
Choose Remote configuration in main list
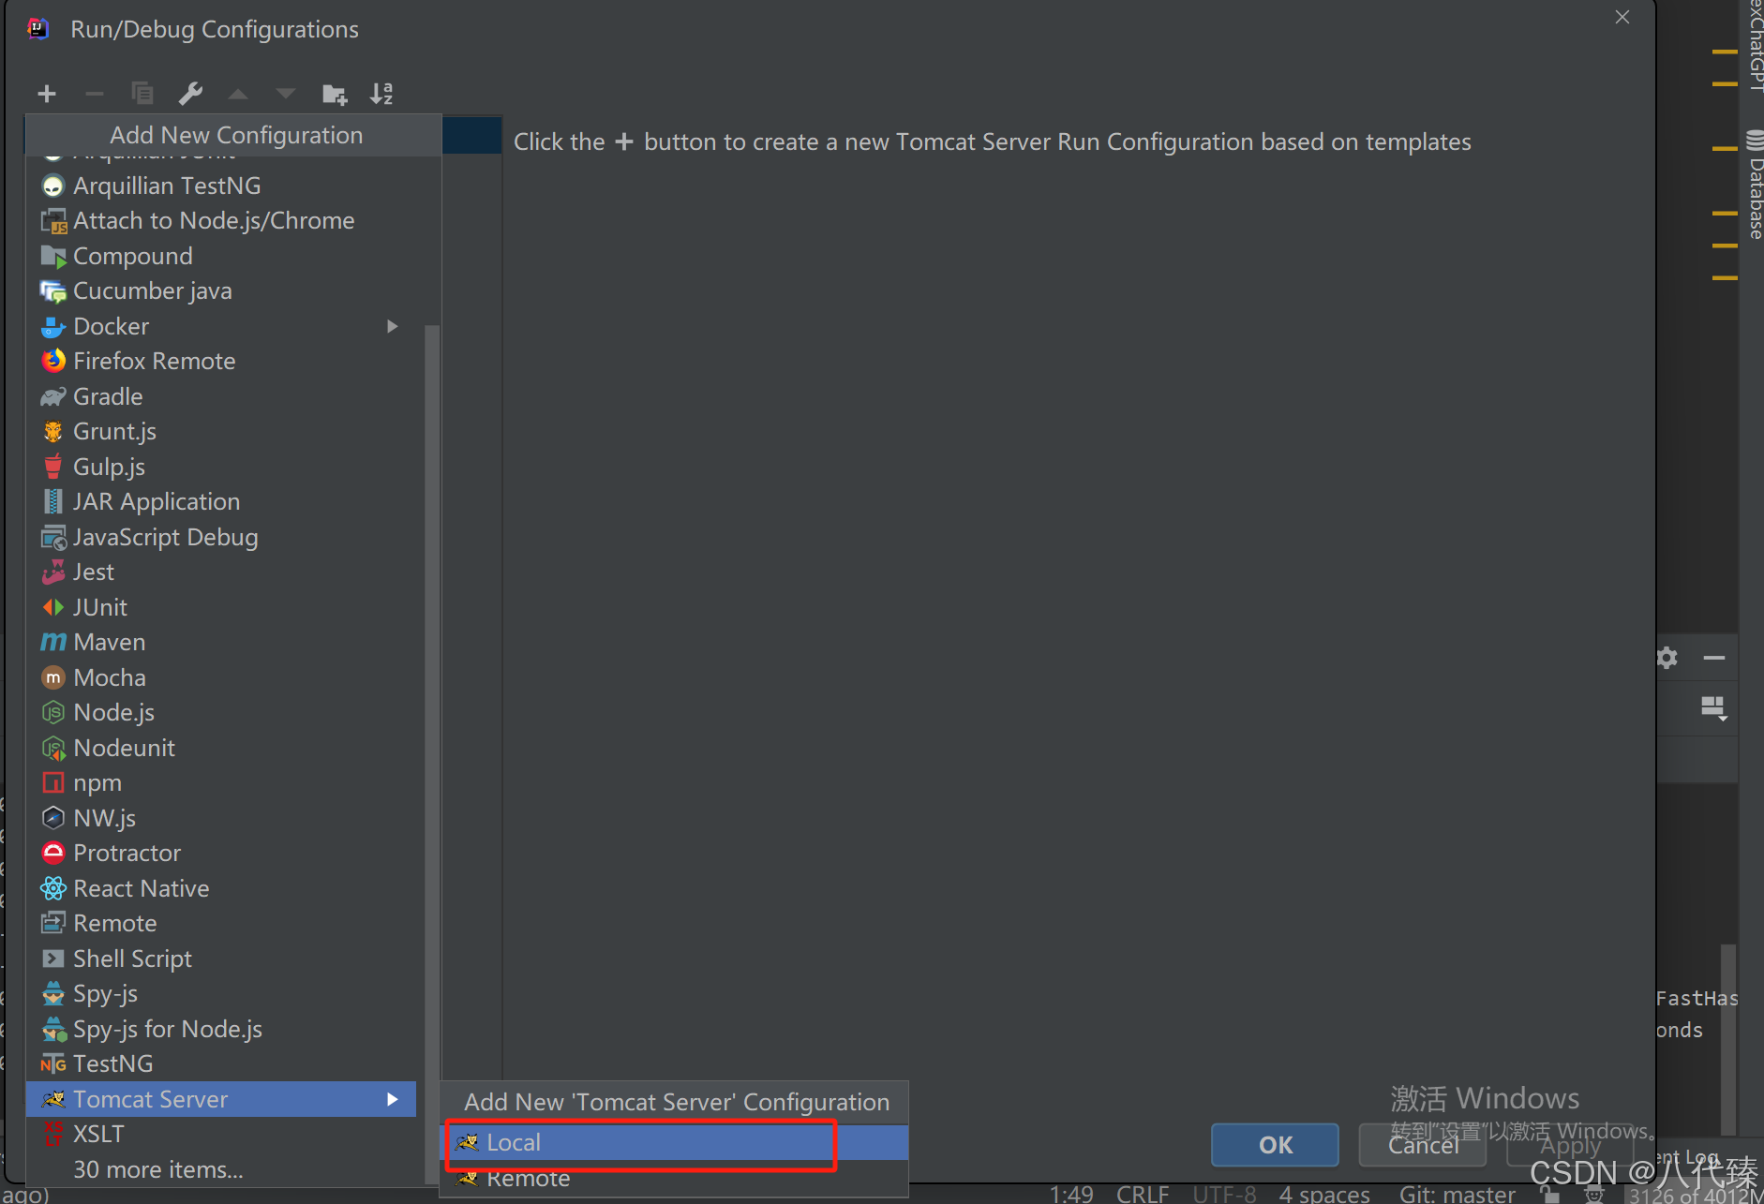tap(221, 923)
